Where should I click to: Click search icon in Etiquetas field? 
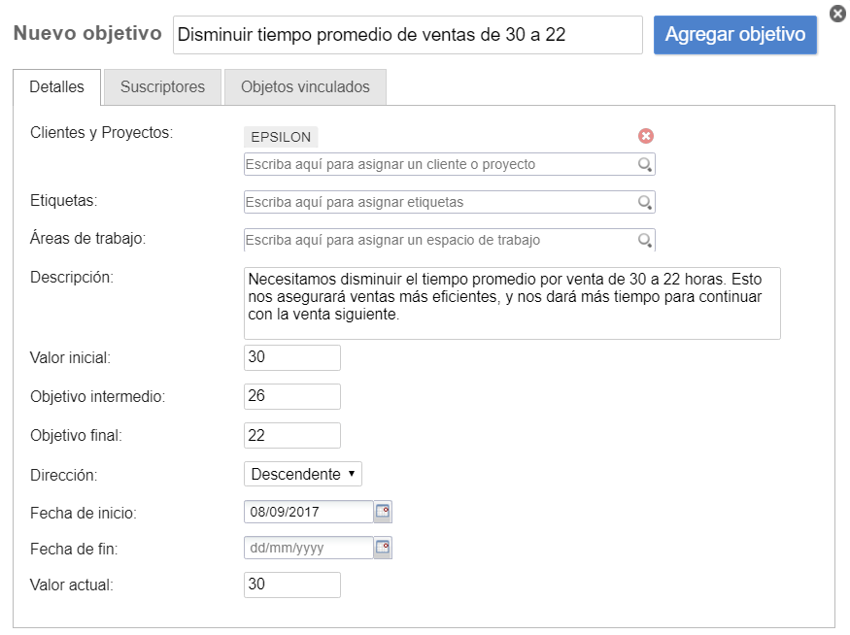coord(644,202)
